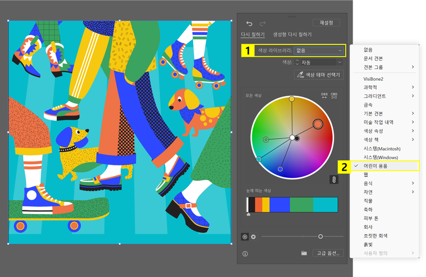
Task: Click the yellow handle on color wheel
Action: coord(291,99)
